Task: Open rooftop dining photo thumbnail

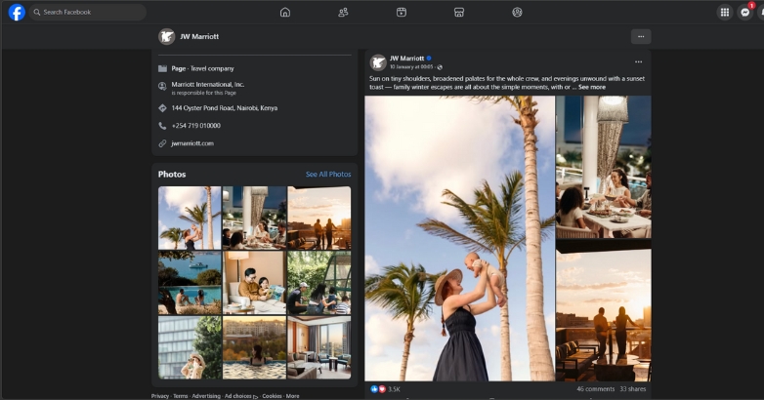Action: tap(254, 218)
